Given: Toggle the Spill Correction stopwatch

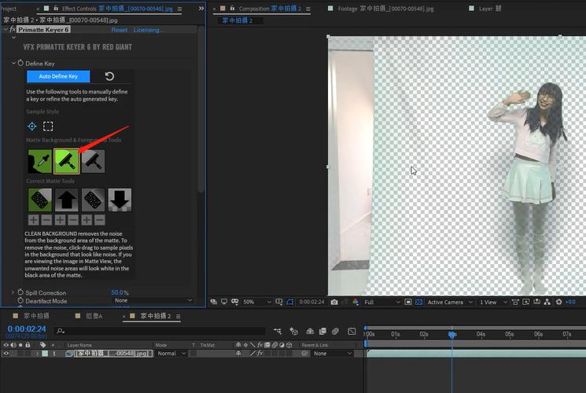Looking at the screenshot, I should point(20,292).
